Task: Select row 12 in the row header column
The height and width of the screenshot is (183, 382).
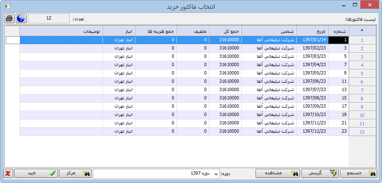Action: point(362,132)
